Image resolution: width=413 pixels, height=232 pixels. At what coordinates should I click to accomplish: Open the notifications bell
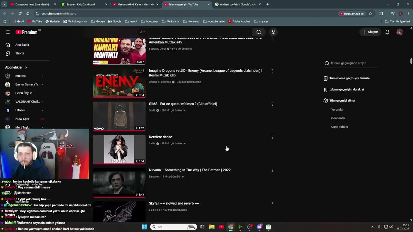click(x=387, y=32)
